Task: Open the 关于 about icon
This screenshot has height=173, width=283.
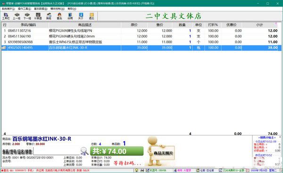Action: point(81,16)
